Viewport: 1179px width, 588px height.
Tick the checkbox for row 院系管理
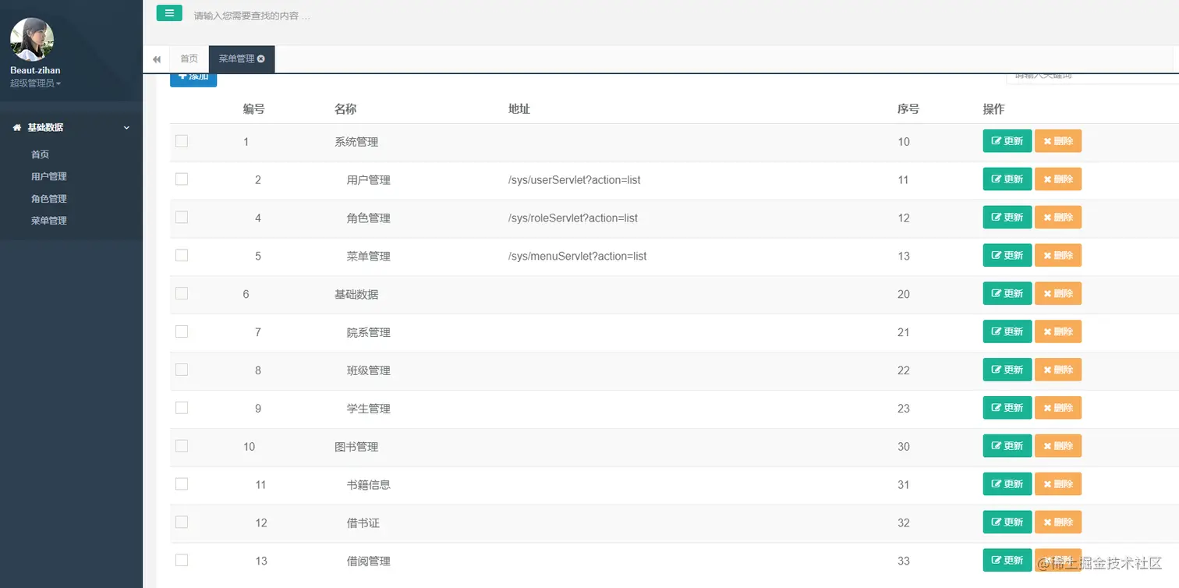tap(182, 331)
